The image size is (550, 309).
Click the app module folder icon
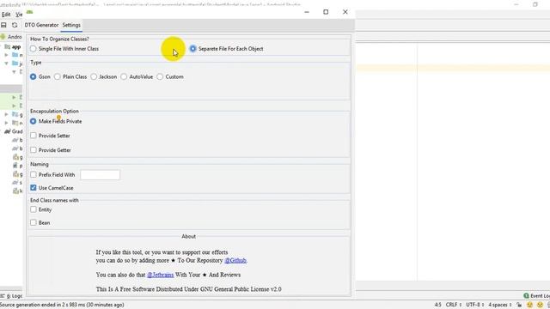(8, 46)
